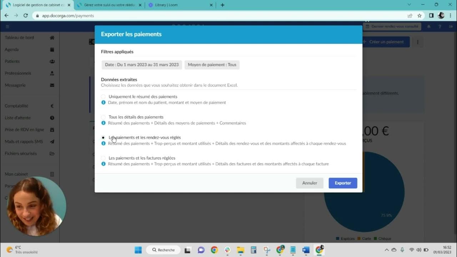Open Agenda calendar icon in sidebar
The width and height of the screenshot is (457, 257).
click(x=52, y=50)
